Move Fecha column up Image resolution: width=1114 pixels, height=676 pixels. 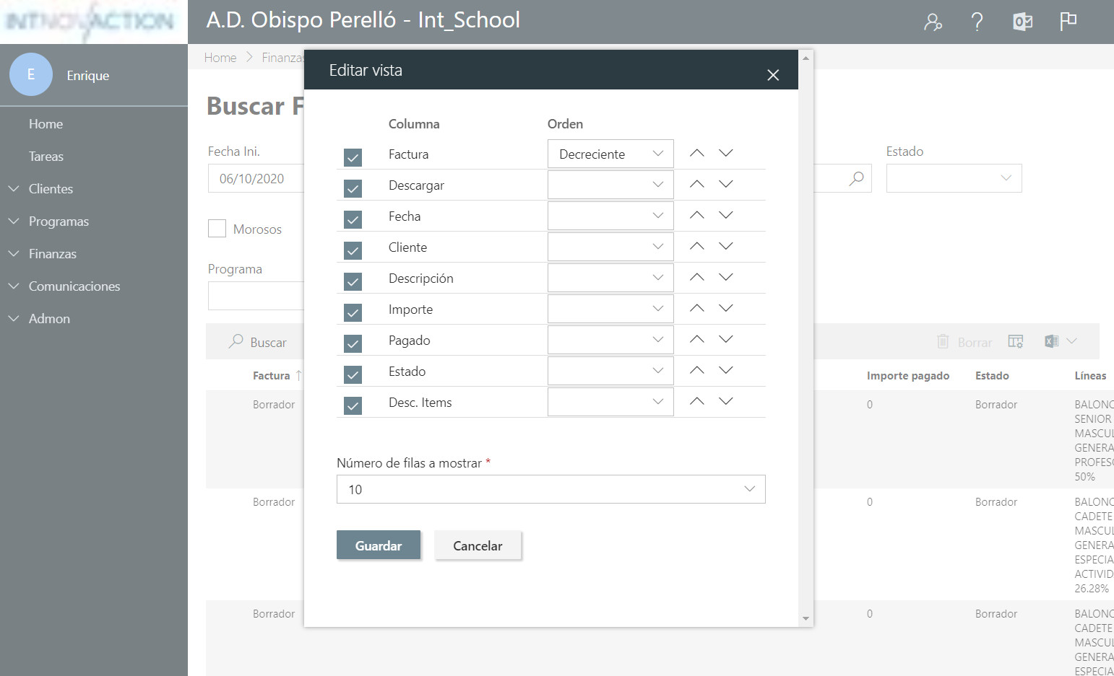point(696,215)
